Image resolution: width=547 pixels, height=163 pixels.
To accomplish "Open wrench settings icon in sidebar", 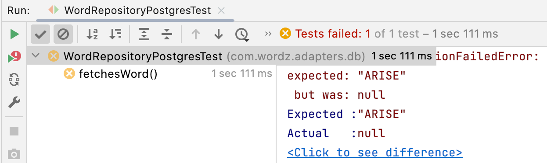I will [x=14, y=103].
